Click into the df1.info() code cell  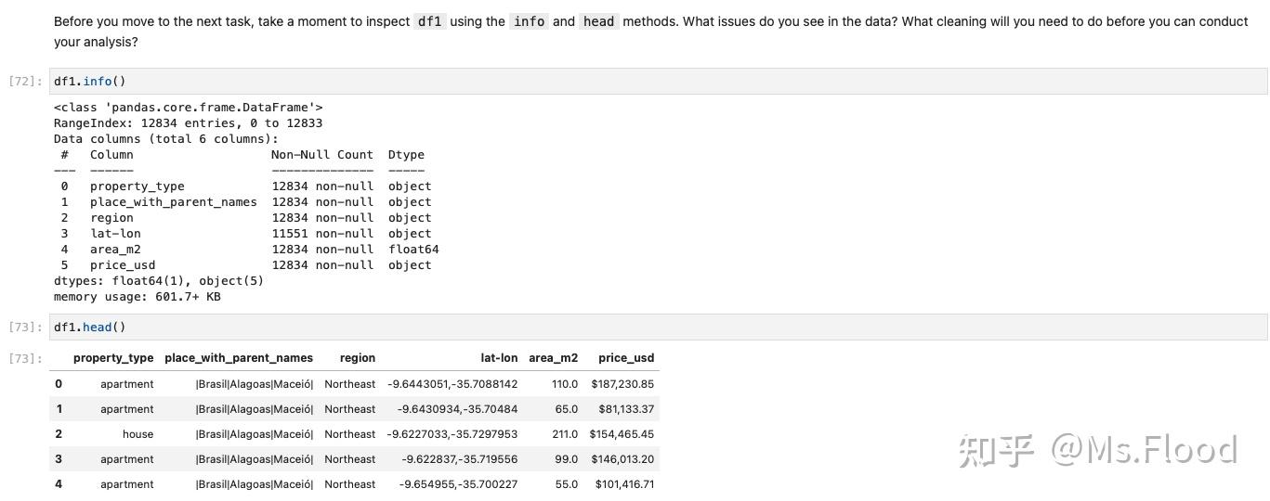point(650,82)
